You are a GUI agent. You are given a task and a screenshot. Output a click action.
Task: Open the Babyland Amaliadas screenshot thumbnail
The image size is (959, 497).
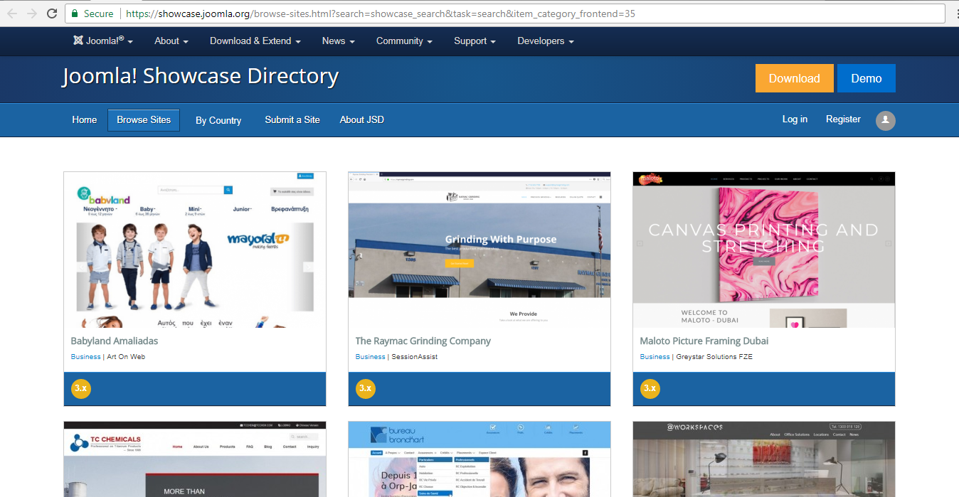(195, 250)
